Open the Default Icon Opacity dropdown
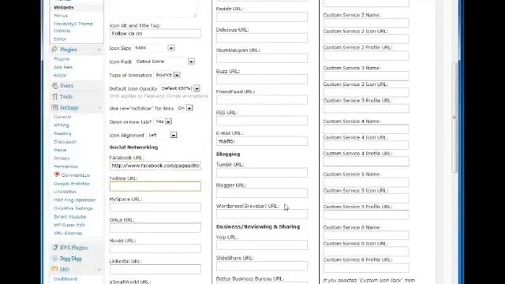505x284 pixels. (x=196, y=88)
